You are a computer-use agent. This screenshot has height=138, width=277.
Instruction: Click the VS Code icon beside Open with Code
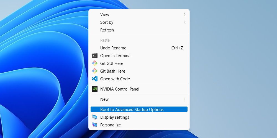[x=95, y=79]
